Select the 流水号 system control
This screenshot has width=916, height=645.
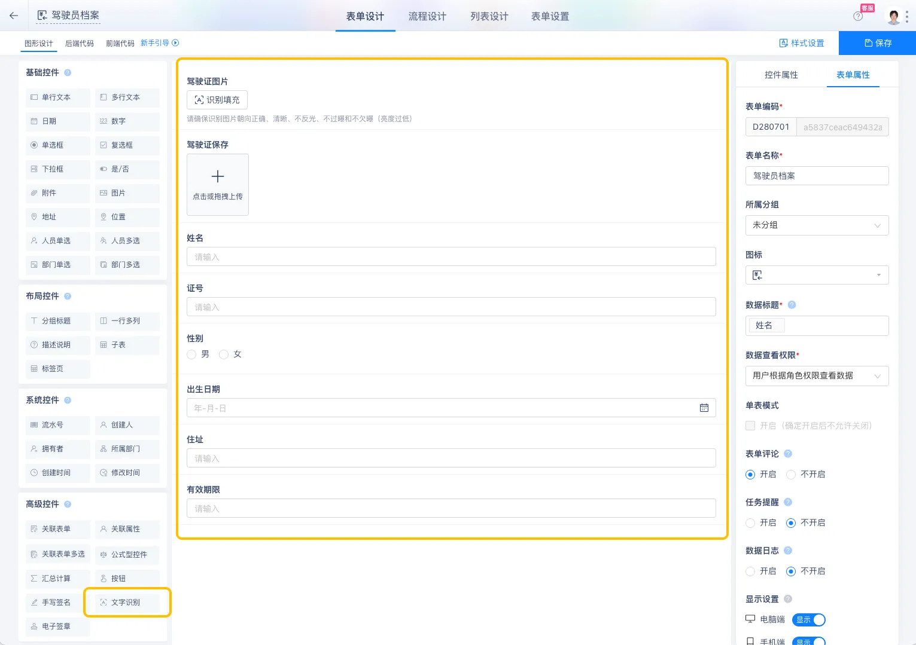57,425
